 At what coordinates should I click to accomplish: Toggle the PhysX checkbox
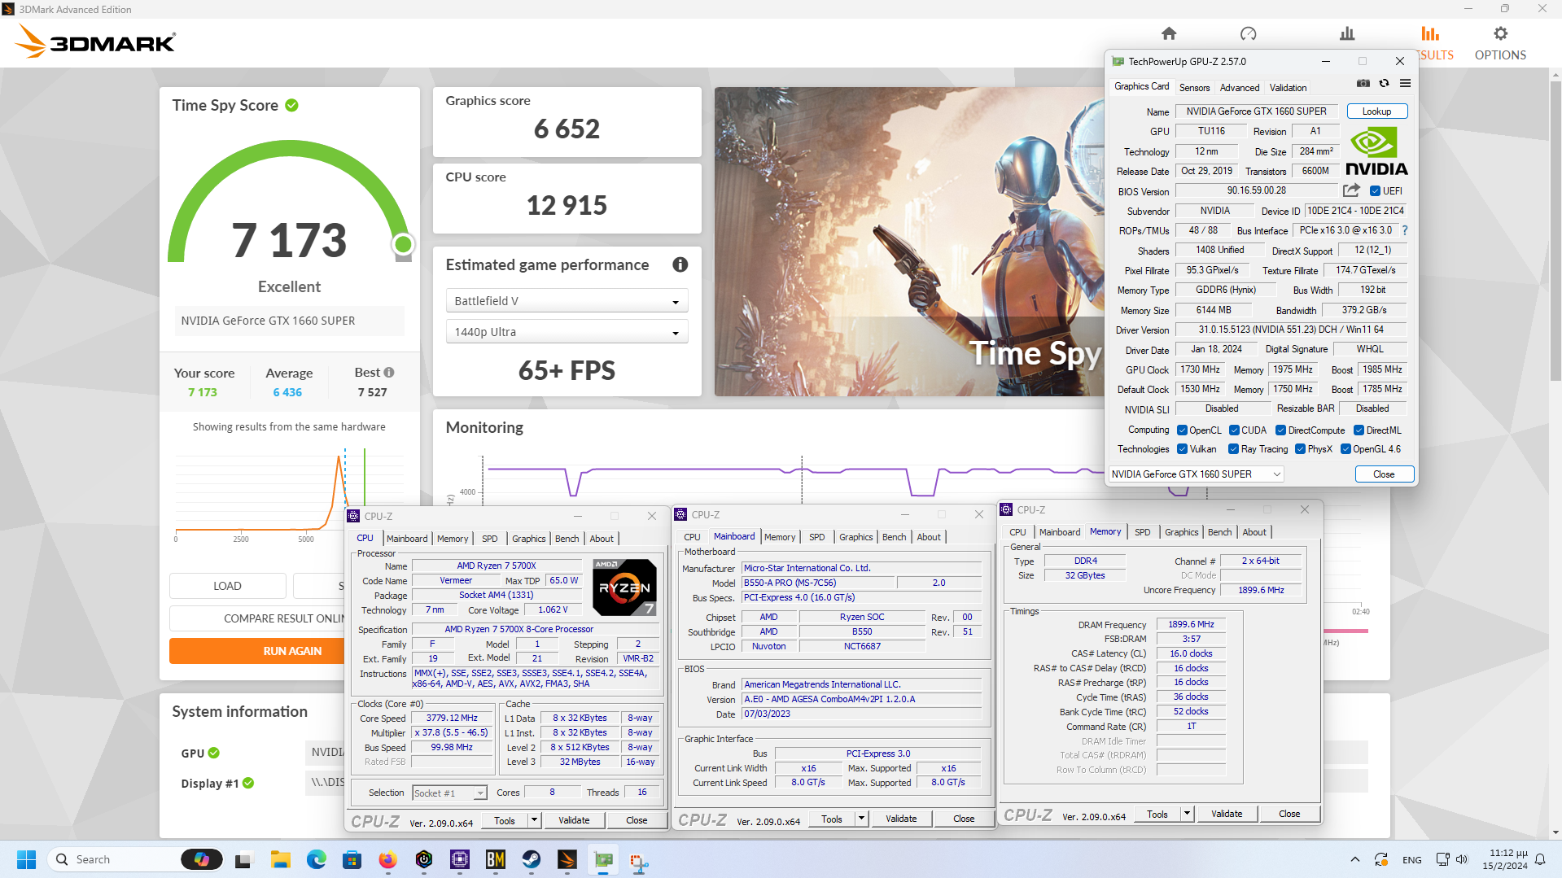pyautogui.click(x=1300, y=449)
